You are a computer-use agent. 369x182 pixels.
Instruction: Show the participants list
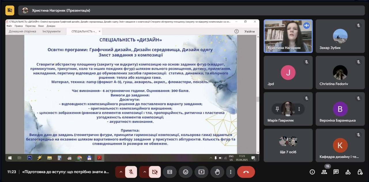(x=324, y=172)
